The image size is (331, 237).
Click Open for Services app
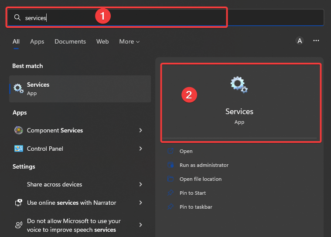click(186, 151)
